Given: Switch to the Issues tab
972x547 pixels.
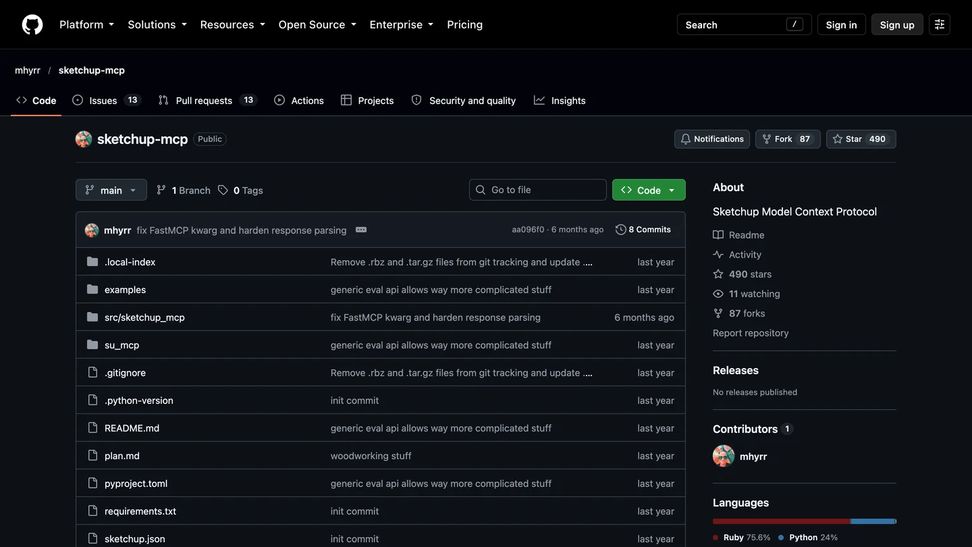Looking at the screenshot, I should (x=106, y=101).
